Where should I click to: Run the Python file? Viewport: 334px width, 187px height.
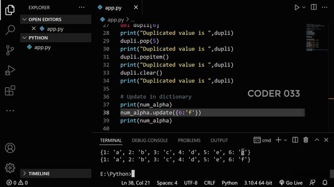click(x=296, y=7)
